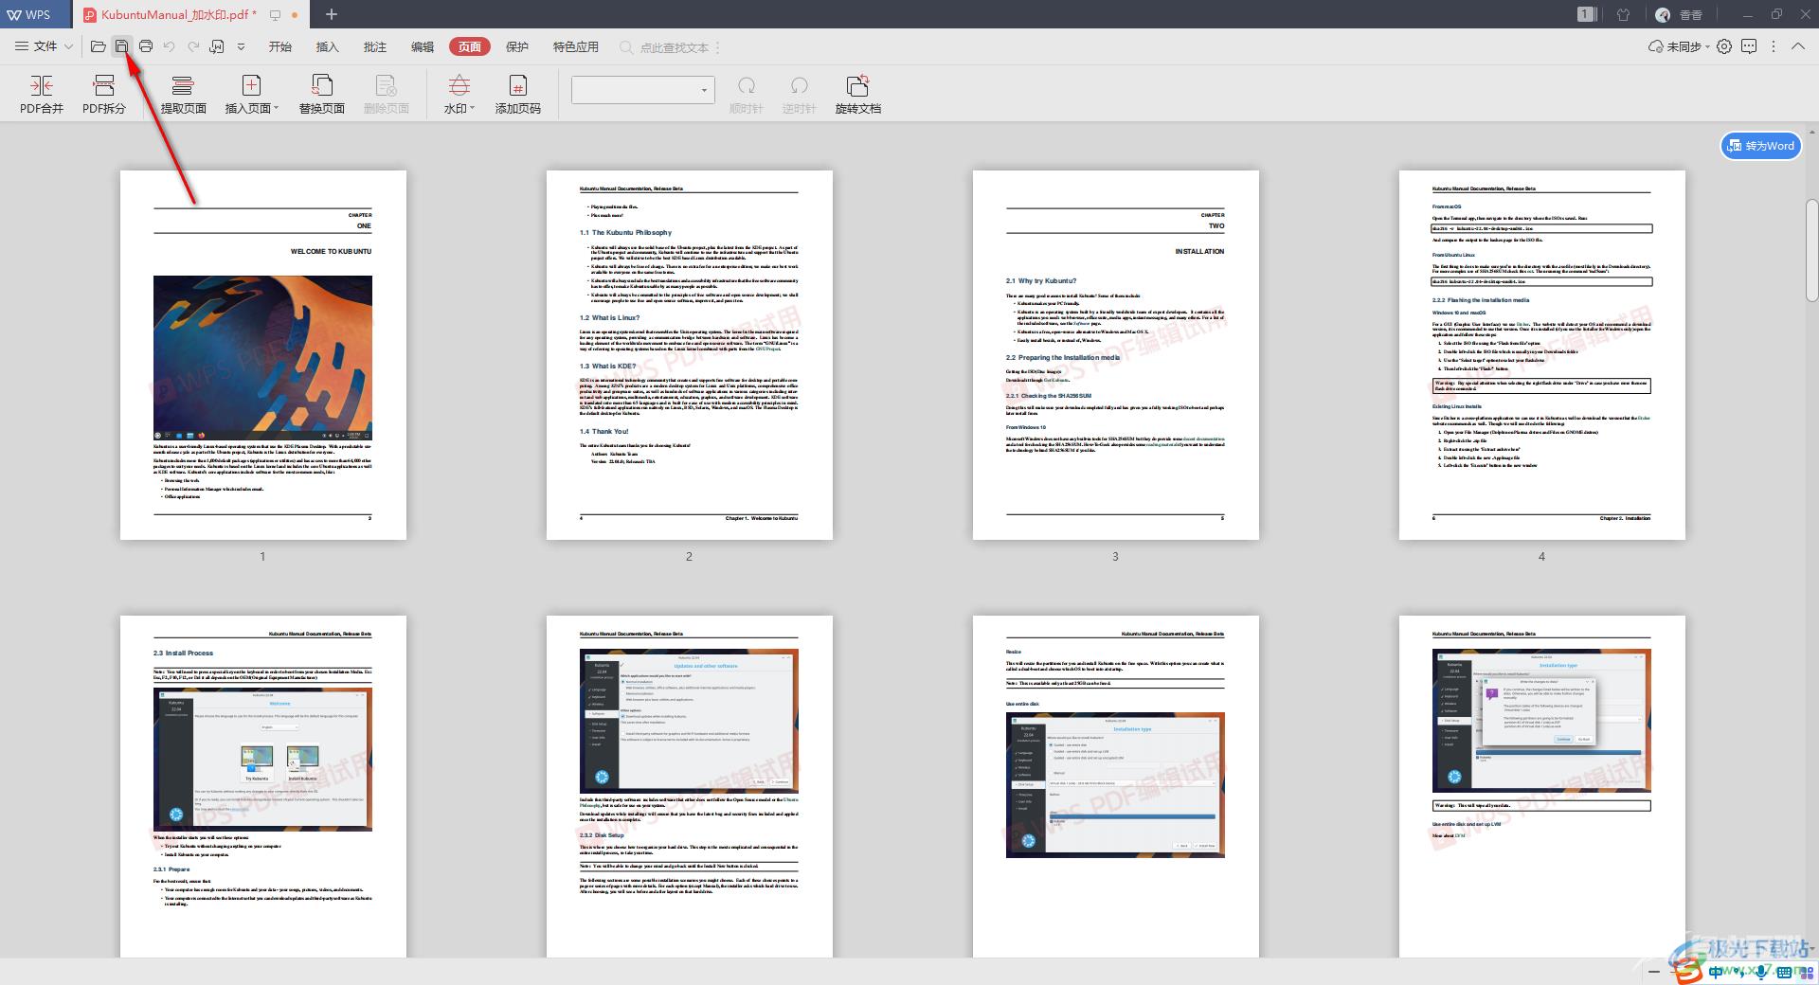Click the Open file folder icon

[x=98, y=46]
